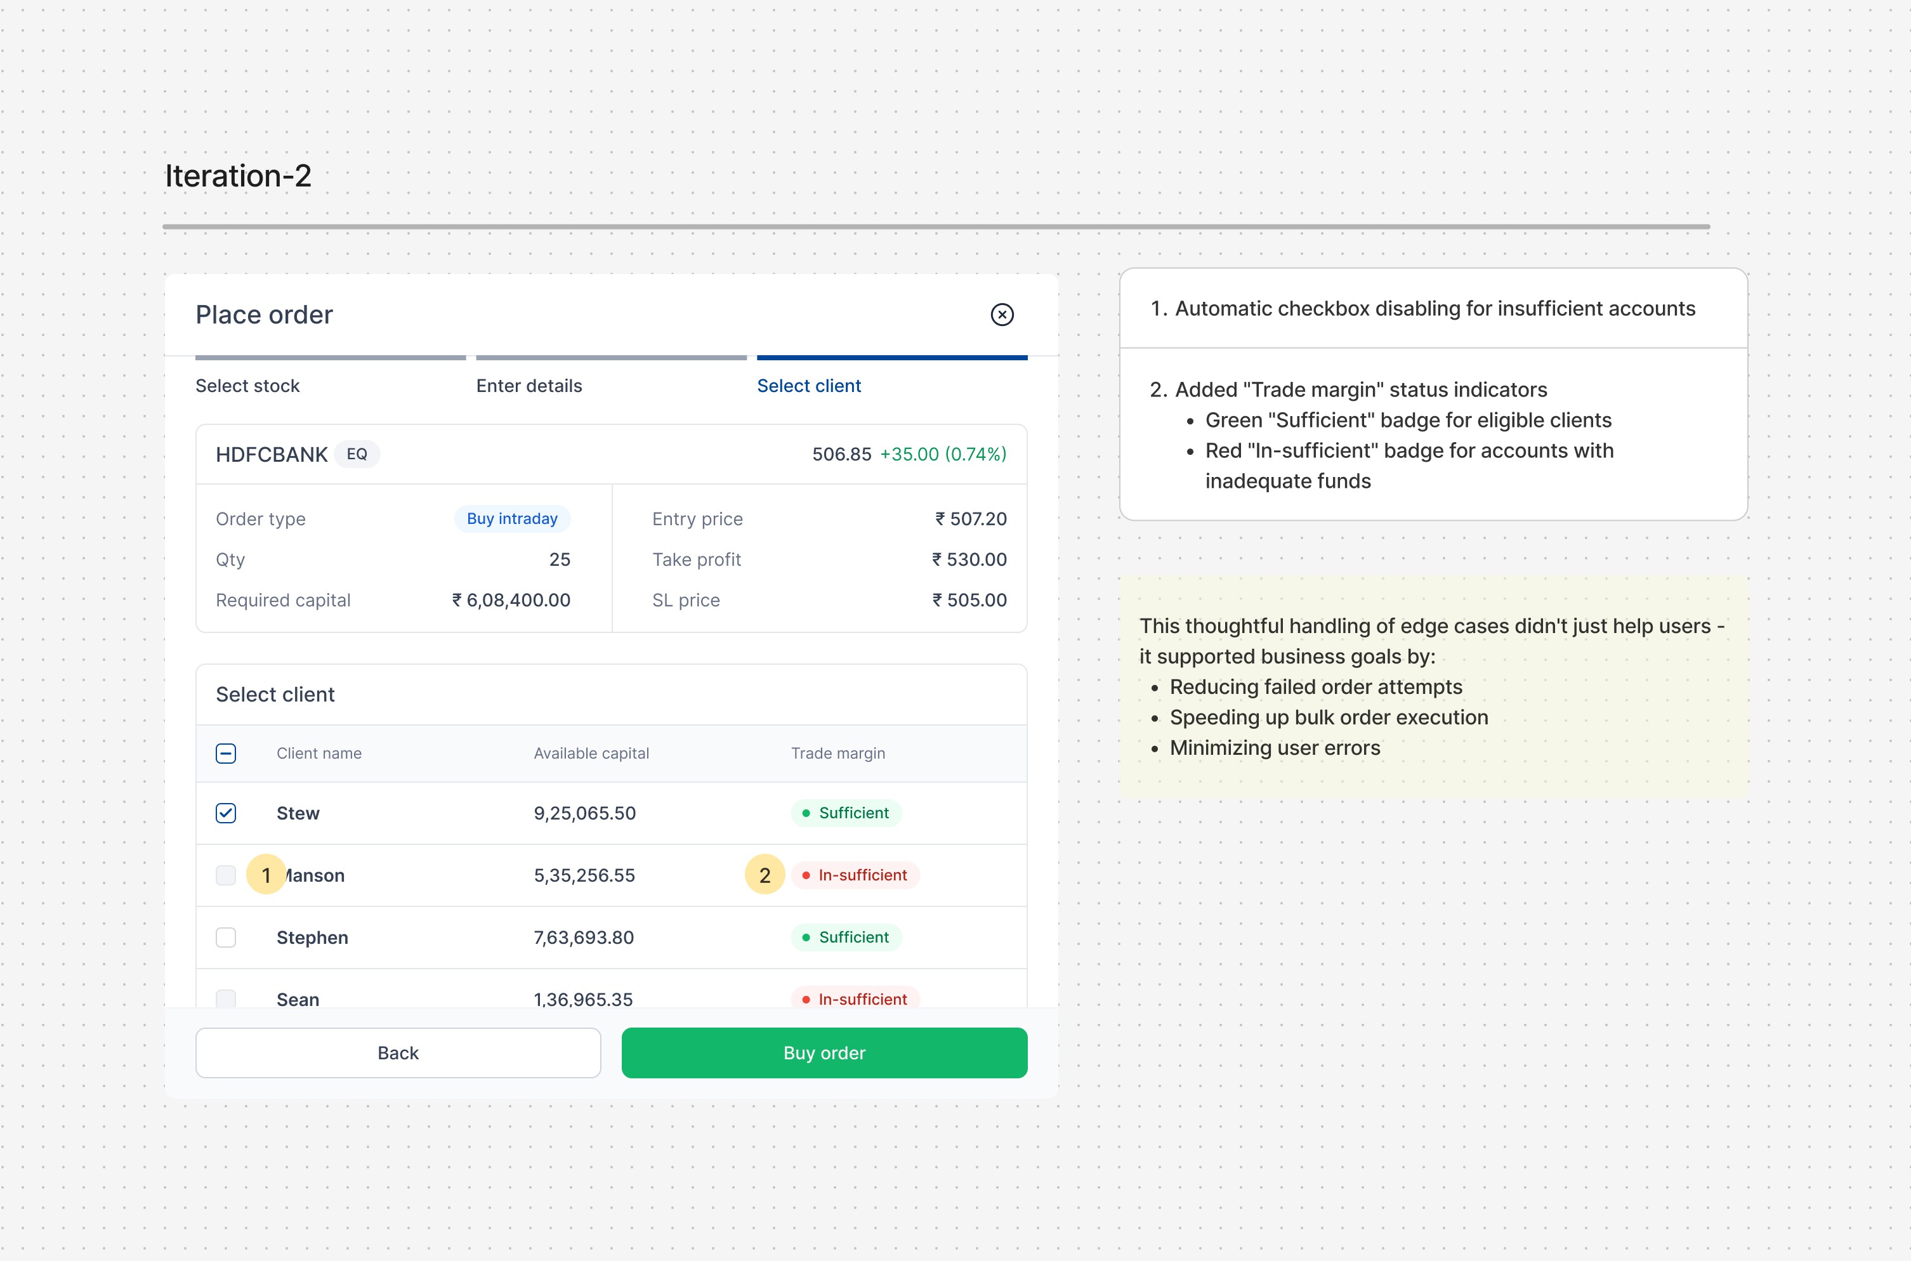Close the Place order dialog
This screenshot has height=1261, width=1911.
point(1001,315)
